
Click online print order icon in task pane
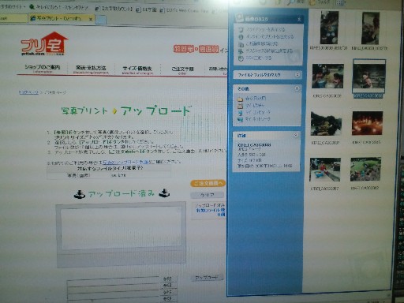[x=241, y=37]
